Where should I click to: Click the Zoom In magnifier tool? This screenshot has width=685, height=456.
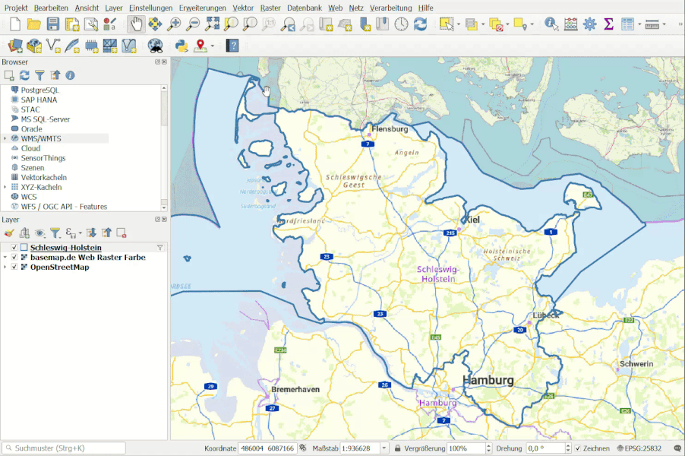175,24
